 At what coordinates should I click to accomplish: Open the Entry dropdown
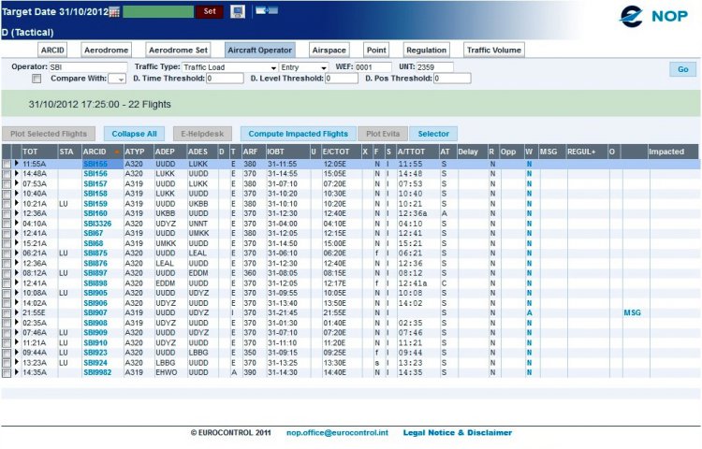tap(304, 67)
